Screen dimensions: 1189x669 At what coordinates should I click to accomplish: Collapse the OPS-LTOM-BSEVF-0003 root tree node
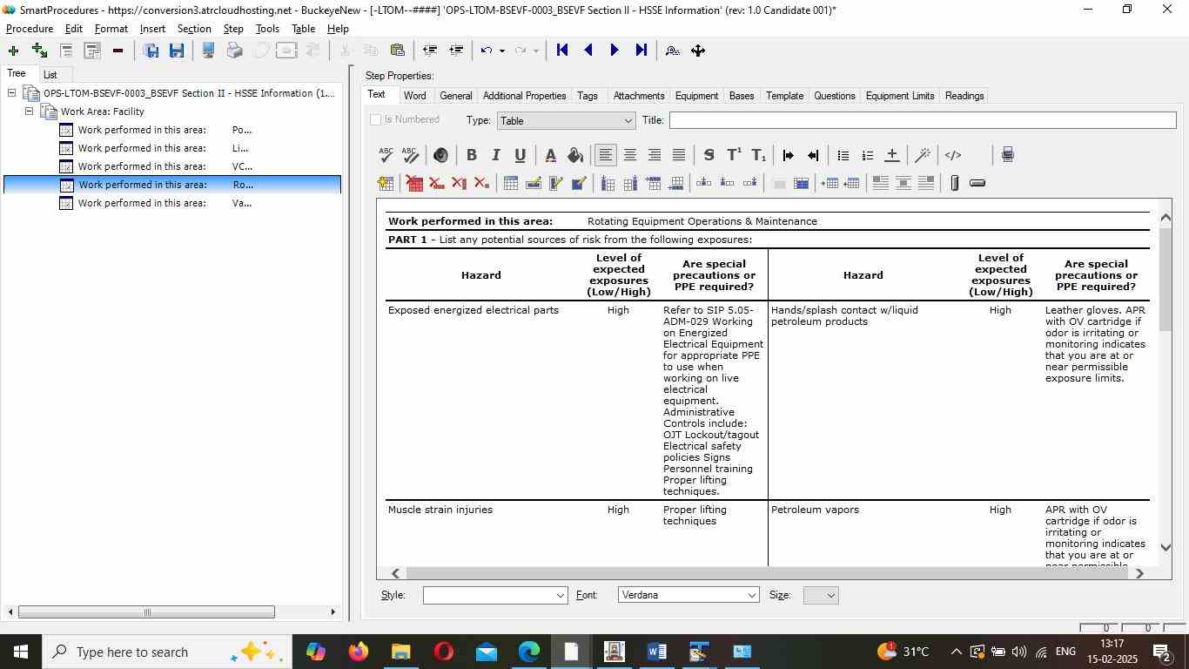11,93
